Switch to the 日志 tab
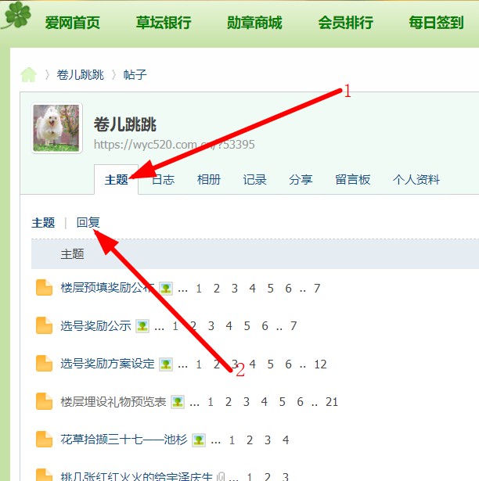479x481 pixels. [163, 179]
